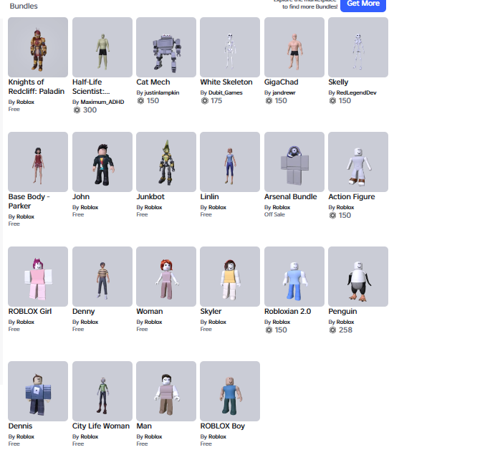
Task: Open the GigaChad title link
Action: coord(282,82)
